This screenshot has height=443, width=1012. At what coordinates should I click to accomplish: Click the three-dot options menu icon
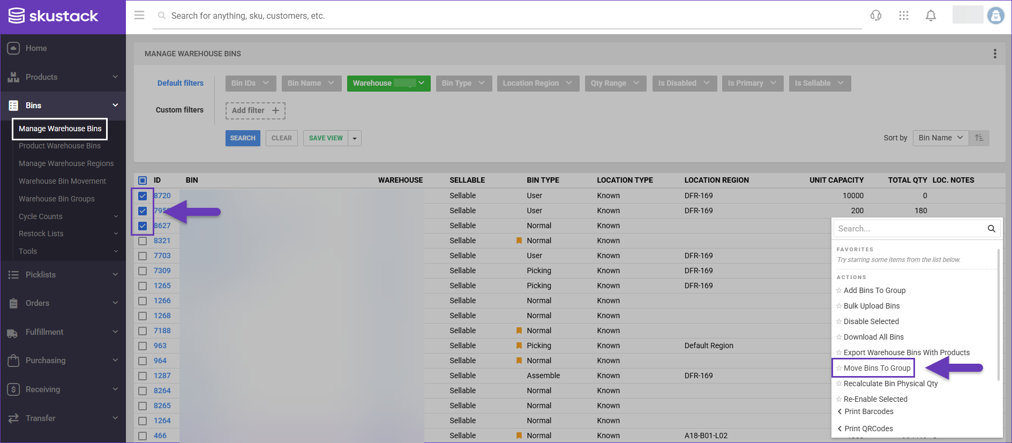click(x=995, y=54)
